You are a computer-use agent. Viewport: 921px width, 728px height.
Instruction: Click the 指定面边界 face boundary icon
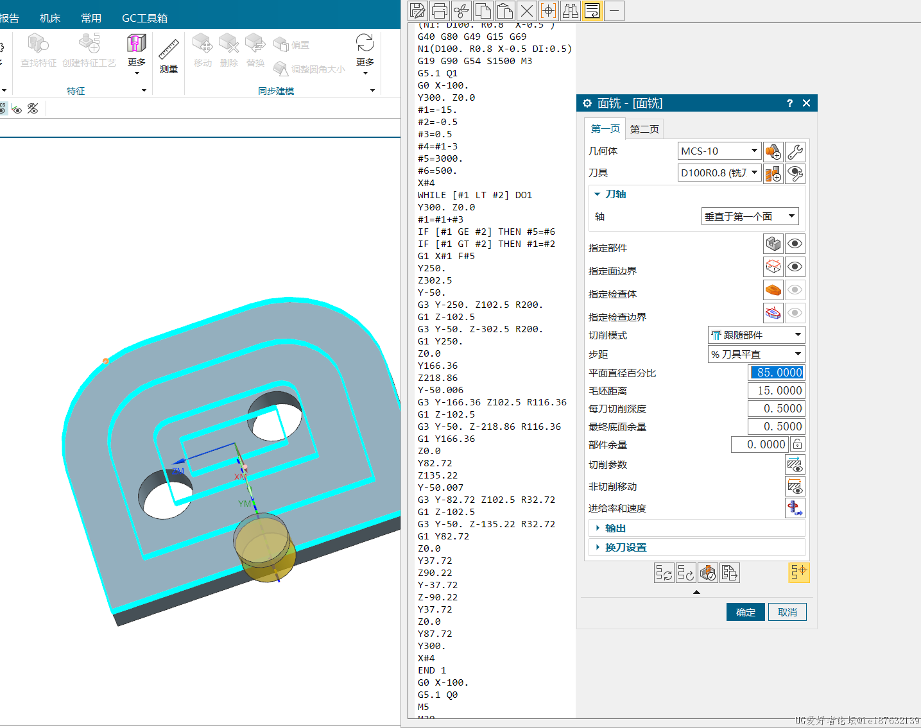[773, 267]
